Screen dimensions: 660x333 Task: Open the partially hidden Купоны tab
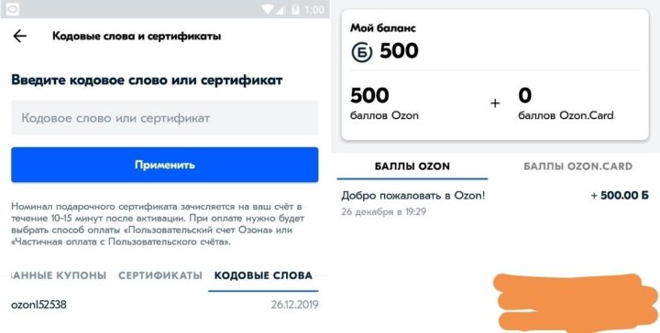(x=58, y=275)
